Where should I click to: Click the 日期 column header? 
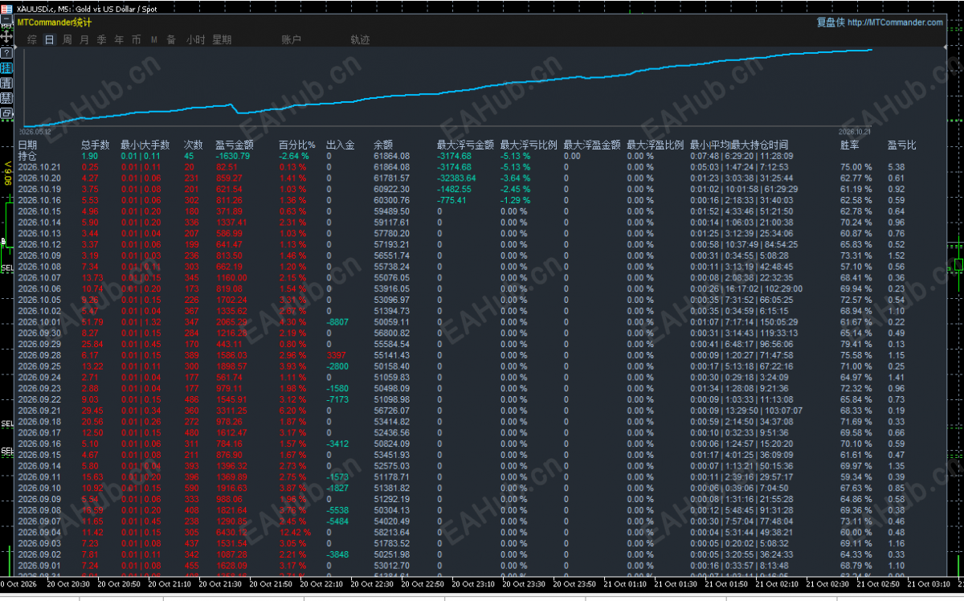(x=27, y=145)
